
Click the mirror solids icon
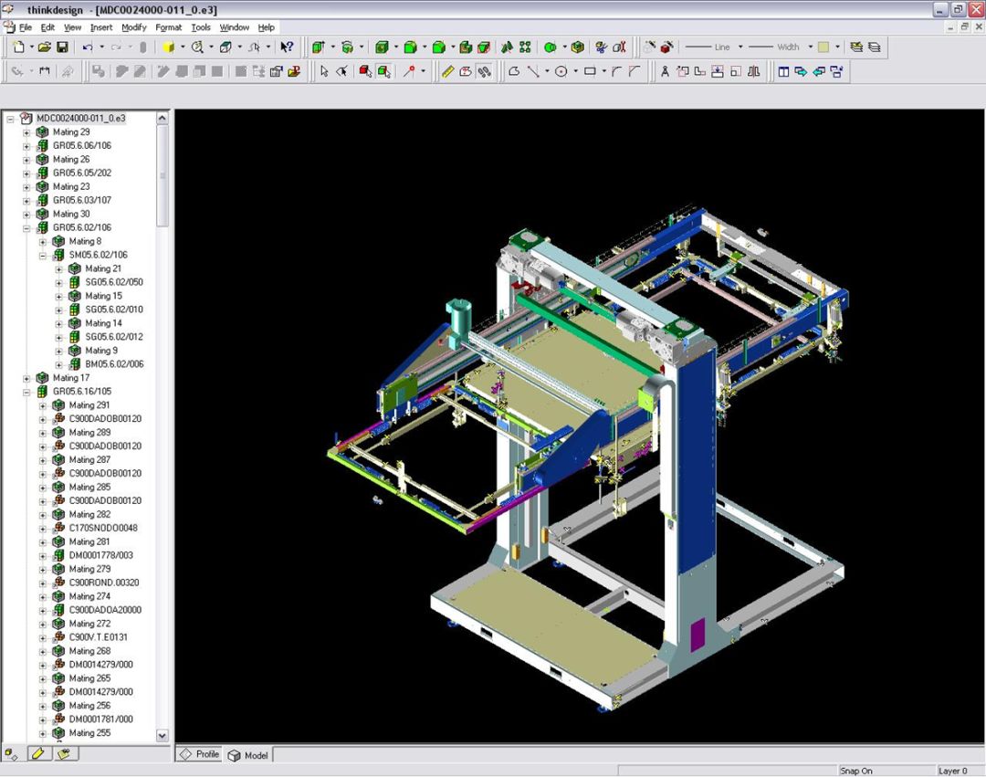507,47
